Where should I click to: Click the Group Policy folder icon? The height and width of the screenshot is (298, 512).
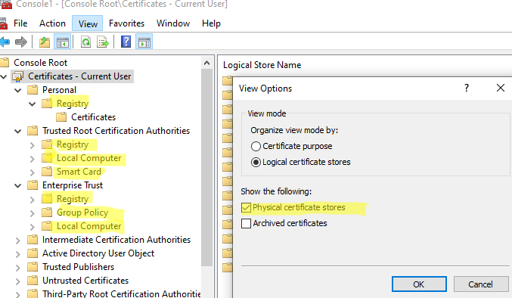point(47,213)
